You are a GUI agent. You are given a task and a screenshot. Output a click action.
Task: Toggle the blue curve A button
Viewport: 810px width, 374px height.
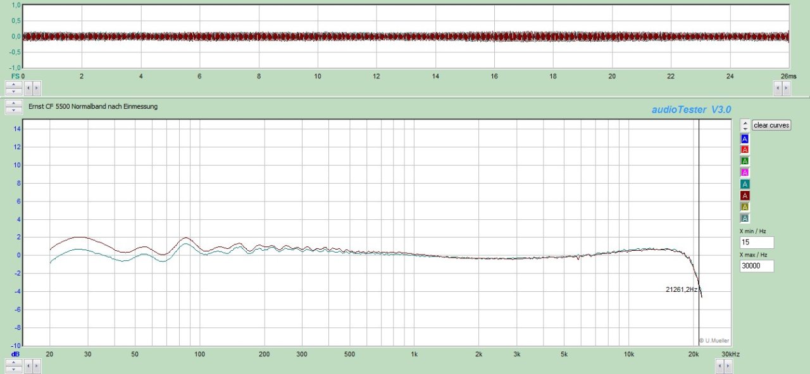point(745,138)
